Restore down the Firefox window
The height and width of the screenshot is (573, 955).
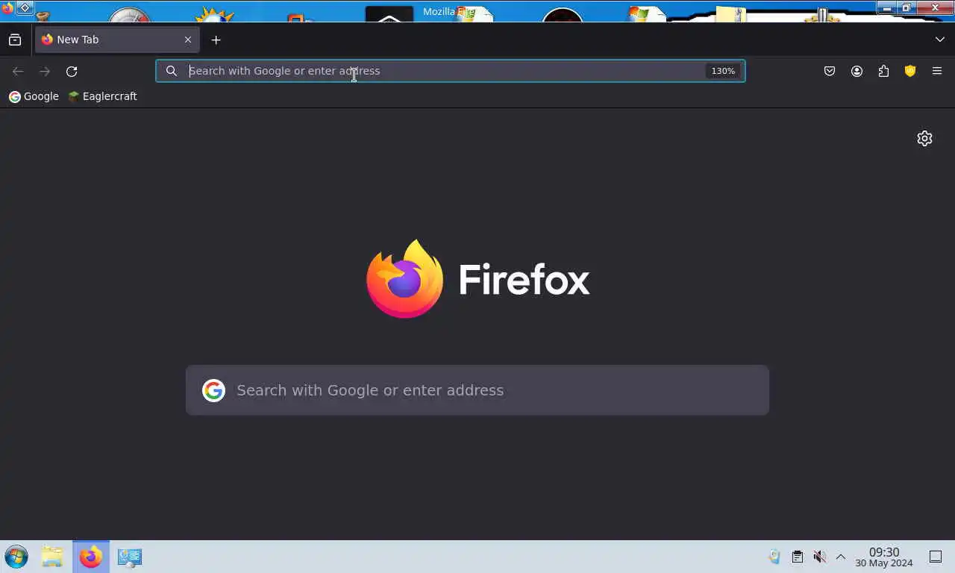coord(907,7)
